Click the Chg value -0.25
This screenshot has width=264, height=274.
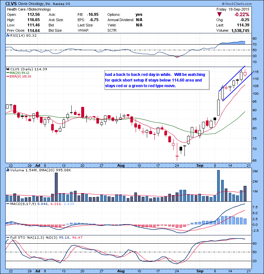tap(245, 20)
